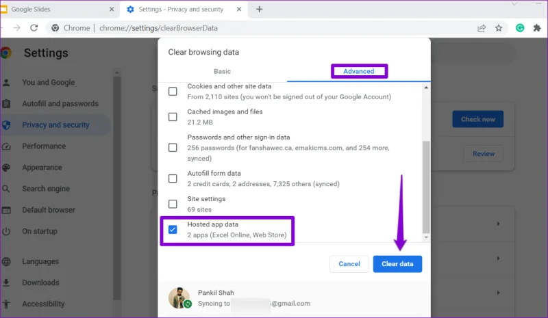Viewport: 548px width, 318px height.
Task: Switch to the Google Slides browser tab
Action: (x=58, y=10)
